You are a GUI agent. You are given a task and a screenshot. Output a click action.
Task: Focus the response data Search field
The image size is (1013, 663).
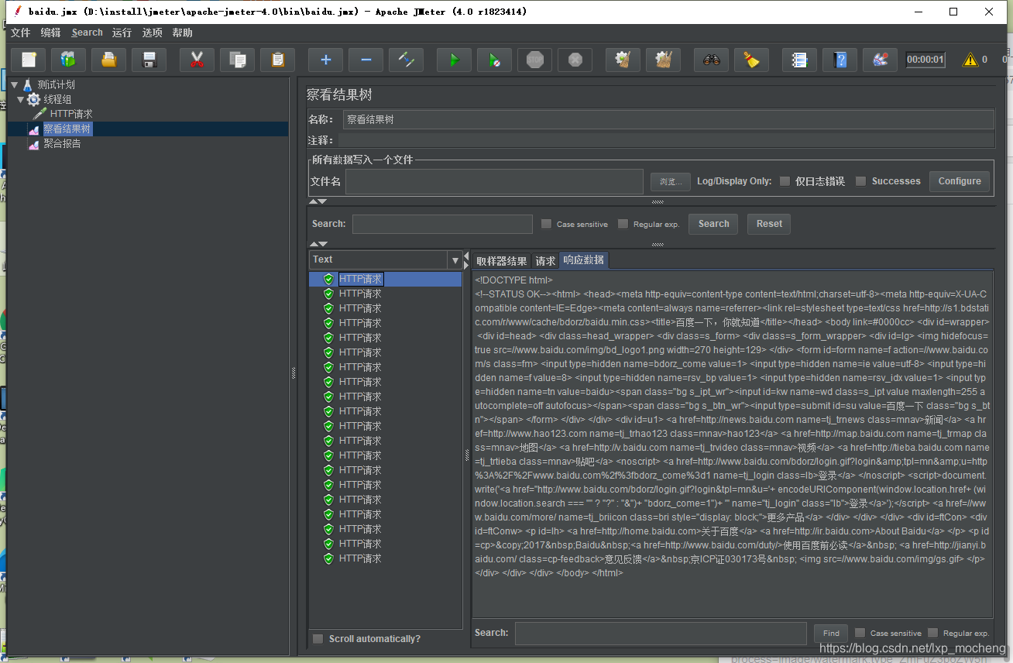[661, 633]
